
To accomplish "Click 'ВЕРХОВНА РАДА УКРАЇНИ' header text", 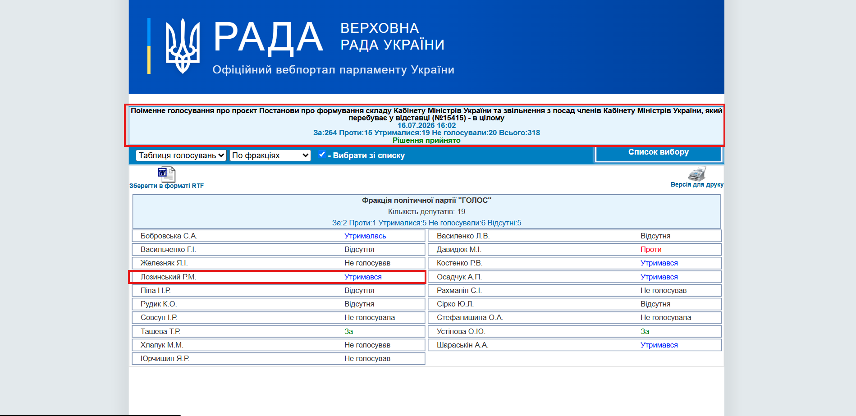I will point(392,37).
